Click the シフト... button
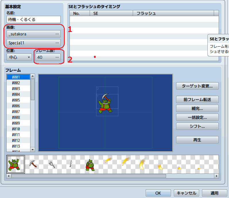Image resolution: width=229 pixels, height=198 pixels. (x=197, y=126)
